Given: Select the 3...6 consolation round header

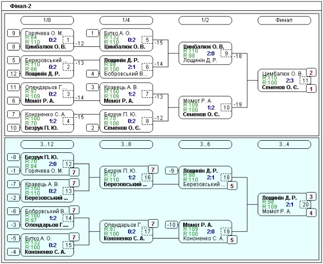Looking at the screenshot, I should point(205,144).
